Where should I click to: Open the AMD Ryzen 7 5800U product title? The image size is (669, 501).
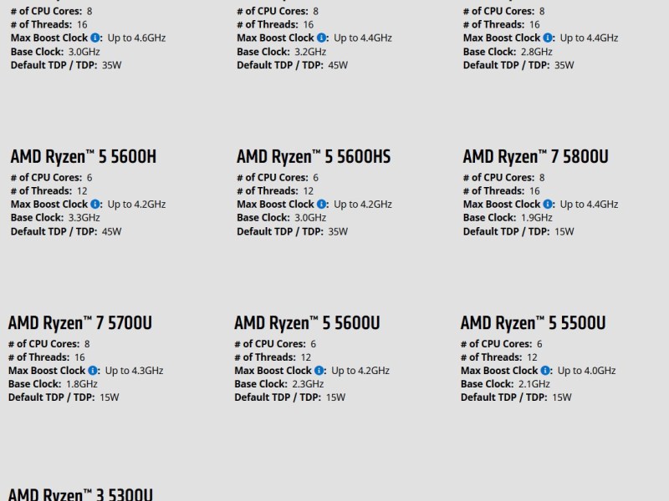(535, 157)
